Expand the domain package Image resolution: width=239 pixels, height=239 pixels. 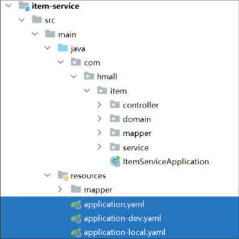point(100,119)
